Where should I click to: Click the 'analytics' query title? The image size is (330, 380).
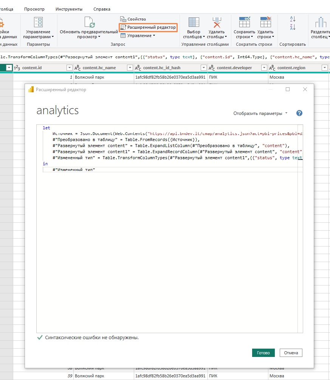(57, 110)
